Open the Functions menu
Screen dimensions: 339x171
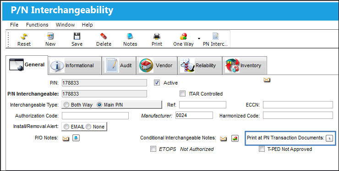pyautogui.click(x=37, y=25)
